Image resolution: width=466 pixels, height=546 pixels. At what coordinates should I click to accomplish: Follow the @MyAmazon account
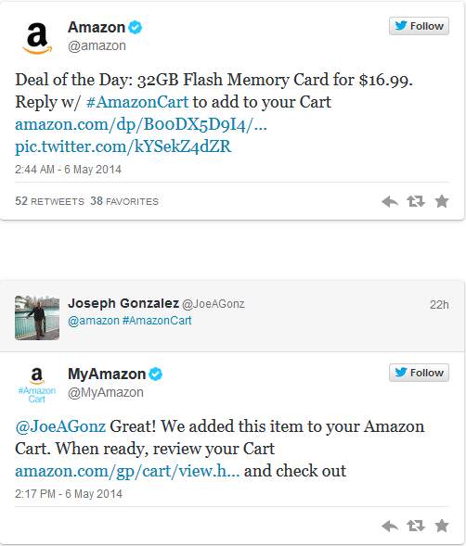point(419,373)
